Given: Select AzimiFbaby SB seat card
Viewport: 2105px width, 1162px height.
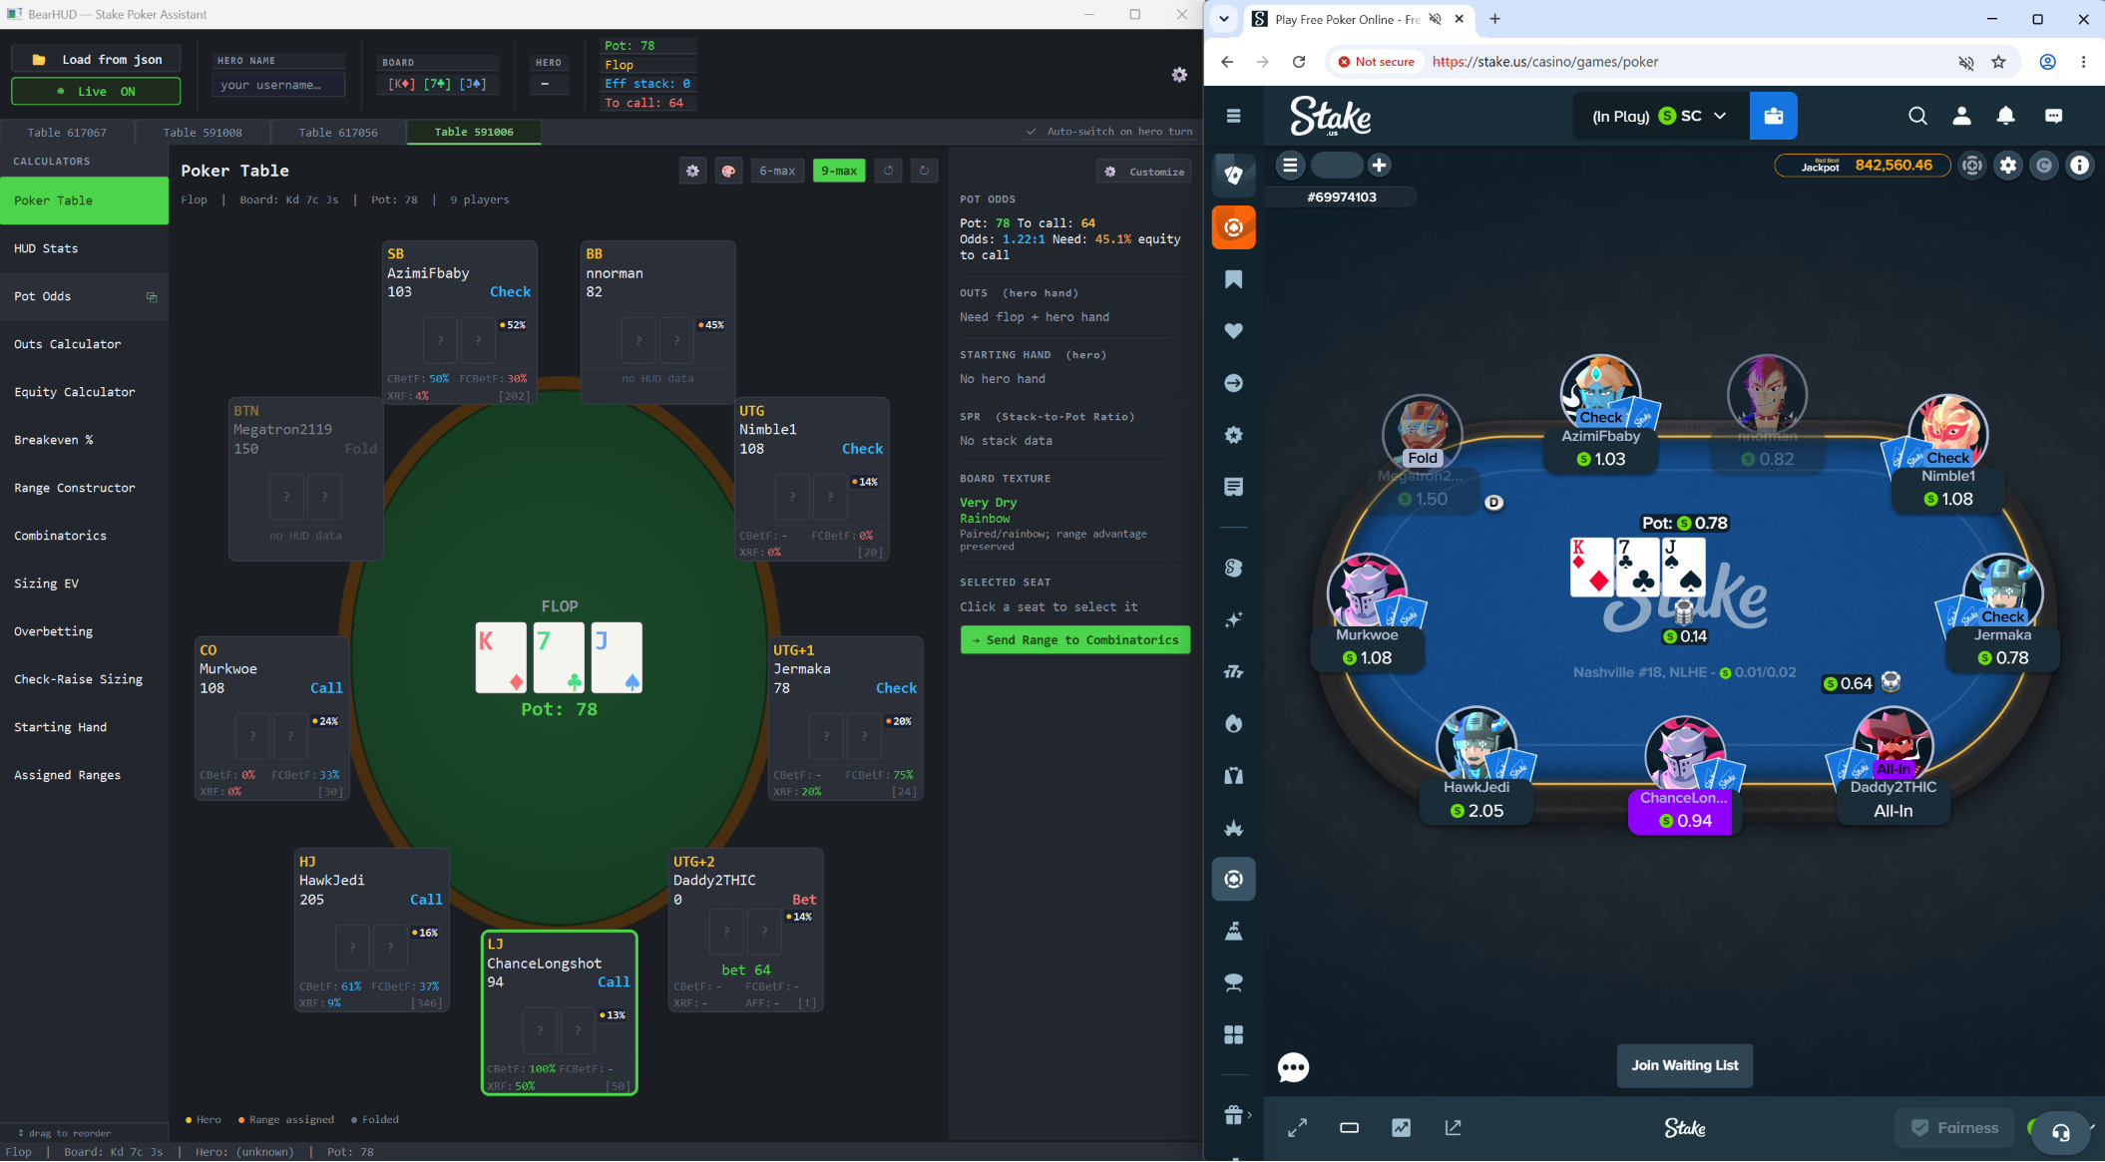Looking at the screenshot, I should pyautogui.click(x=460, y=322).
